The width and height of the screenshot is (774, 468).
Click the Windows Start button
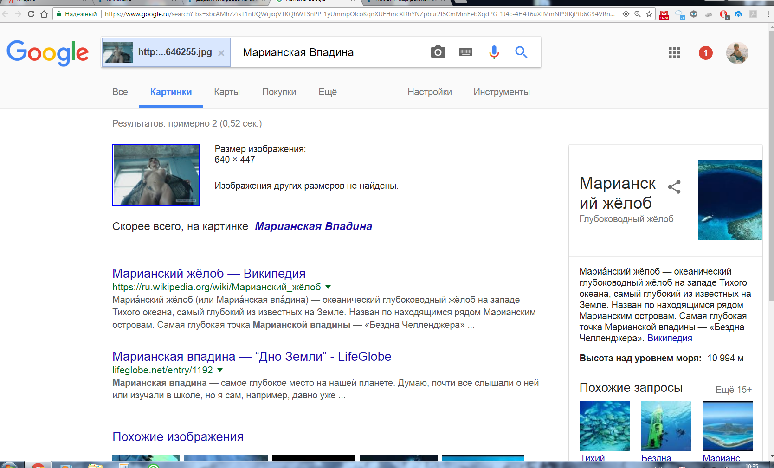point(8,465)
